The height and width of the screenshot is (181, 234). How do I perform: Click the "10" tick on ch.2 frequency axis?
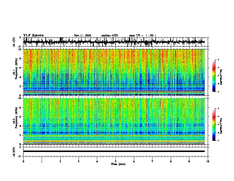(20, 98)
